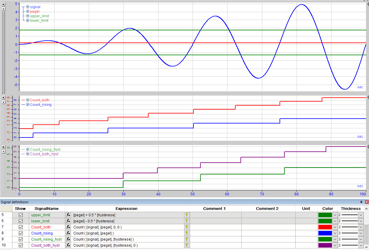This screenshot has width=369, height=250.
Task: Toggle Show checkbox for Count_rising
Action: click(21, 233)
